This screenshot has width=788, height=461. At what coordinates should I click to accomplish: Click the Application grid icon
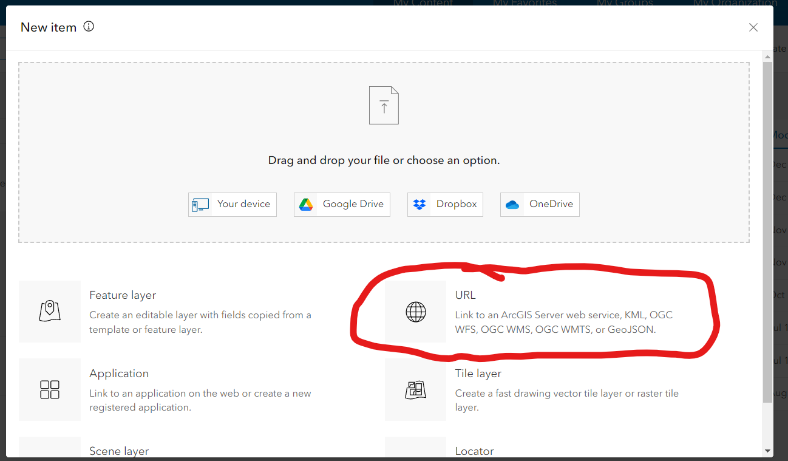[x=50, y=389]
